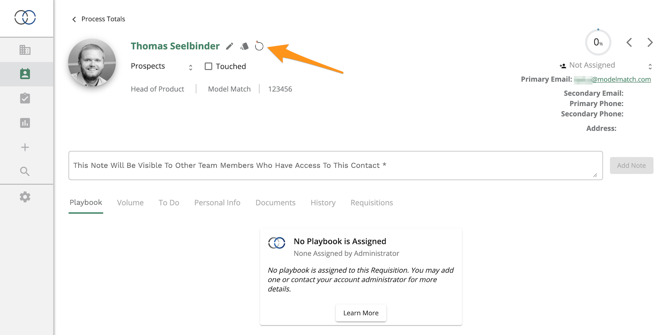Go back to Process Totals

coord(98,19)
